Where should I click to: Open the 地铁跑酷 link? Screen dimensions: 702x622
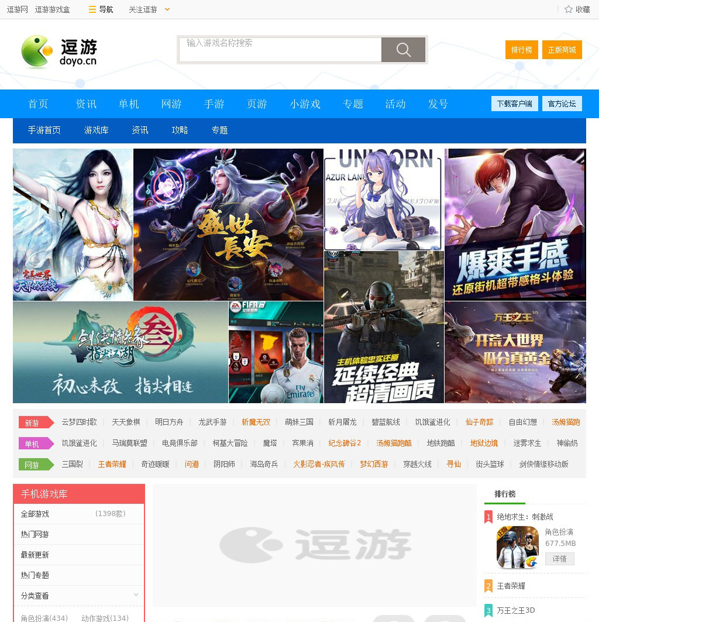(x=441, y=443)
